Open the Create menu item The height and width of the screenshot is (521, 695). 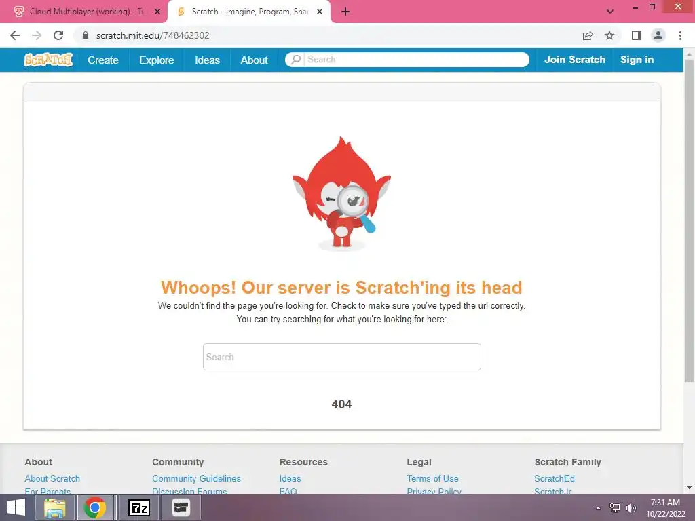point(103,60)
